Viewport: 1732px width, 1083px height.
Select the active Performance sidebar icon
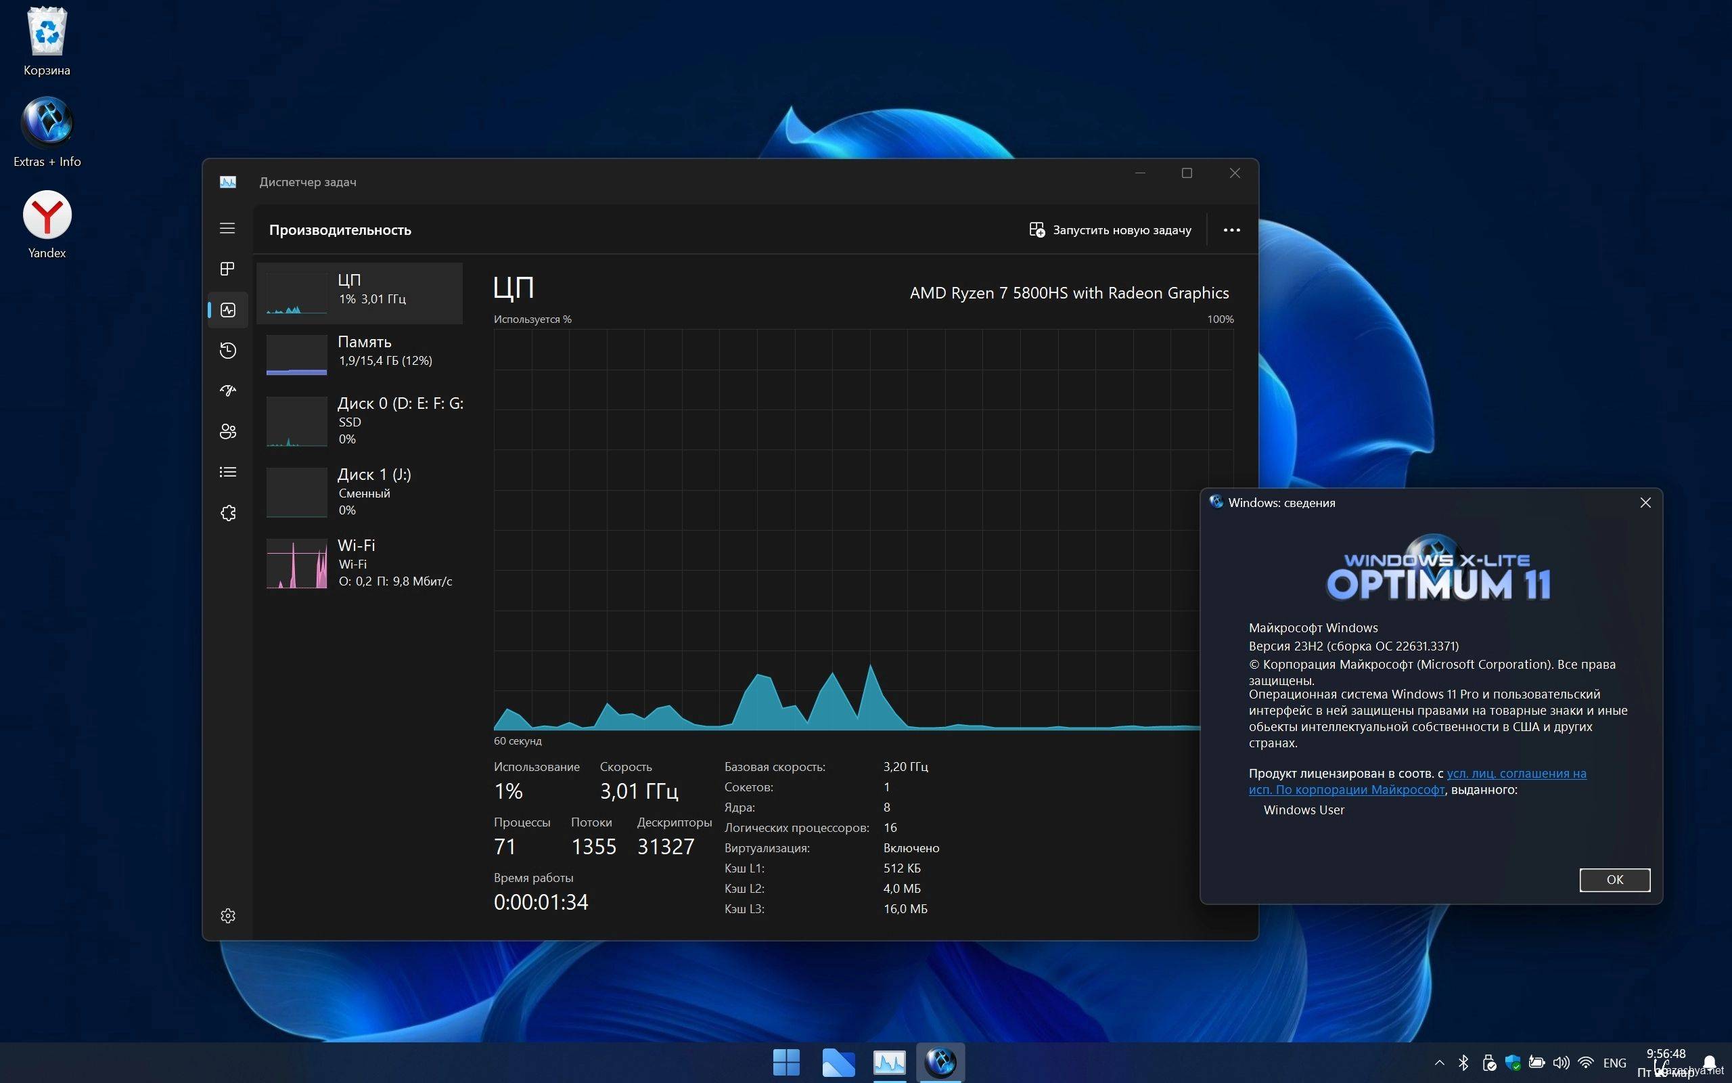227,309
